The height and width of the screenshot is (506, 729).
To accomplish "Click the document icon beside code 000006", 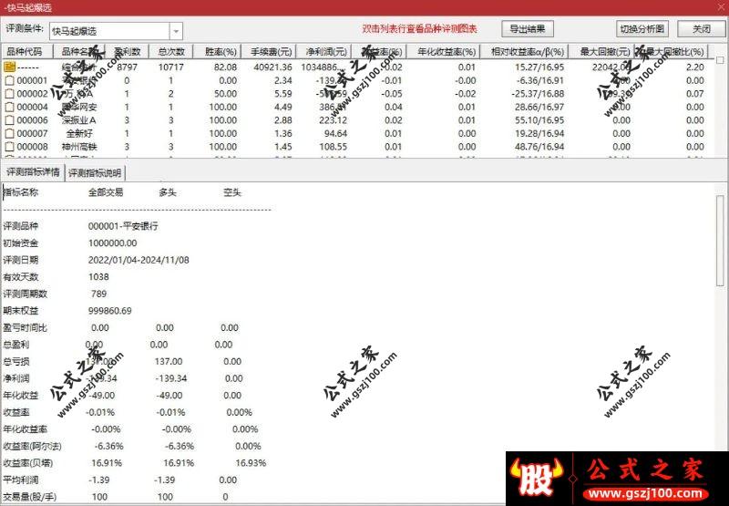I will click(9, 120).
